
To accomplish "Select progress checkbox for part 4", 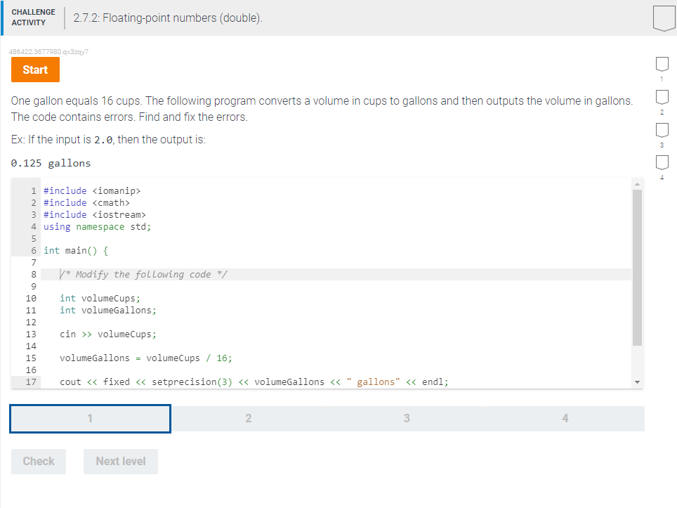I will click(661, 162).
